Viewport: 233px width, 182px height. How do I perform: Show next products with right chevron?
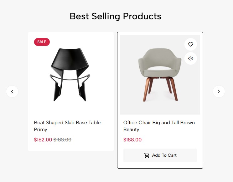coord(219,91)
